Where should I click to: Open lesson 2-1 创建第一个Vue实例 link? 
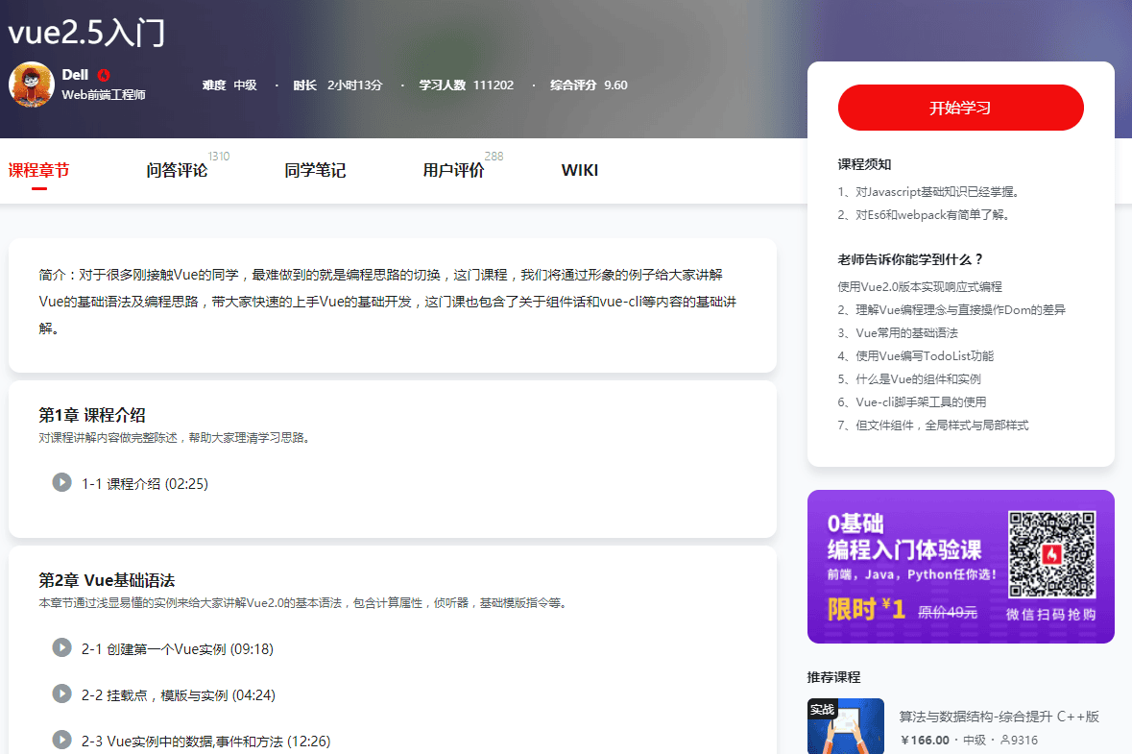[178, 649]
